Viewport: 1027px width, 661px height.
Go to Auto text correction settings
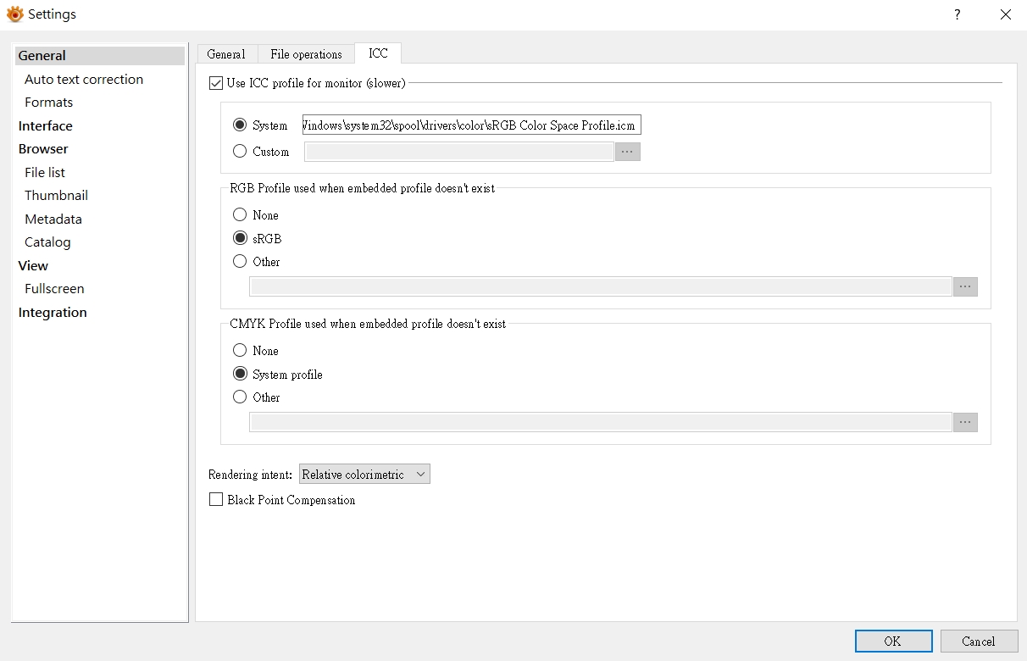(x=84, y=80)
